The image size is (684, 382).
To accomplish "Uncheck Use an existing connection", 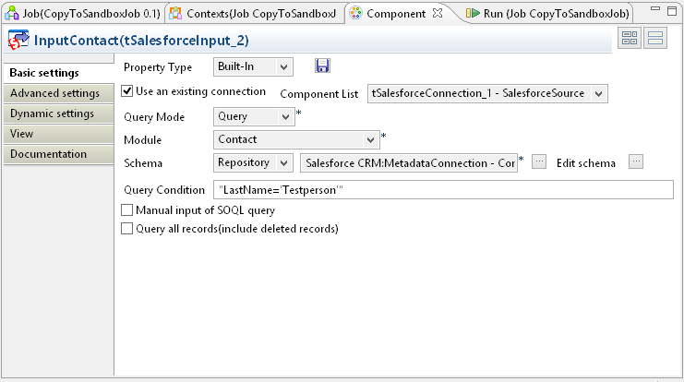I will tap(128, 91).
